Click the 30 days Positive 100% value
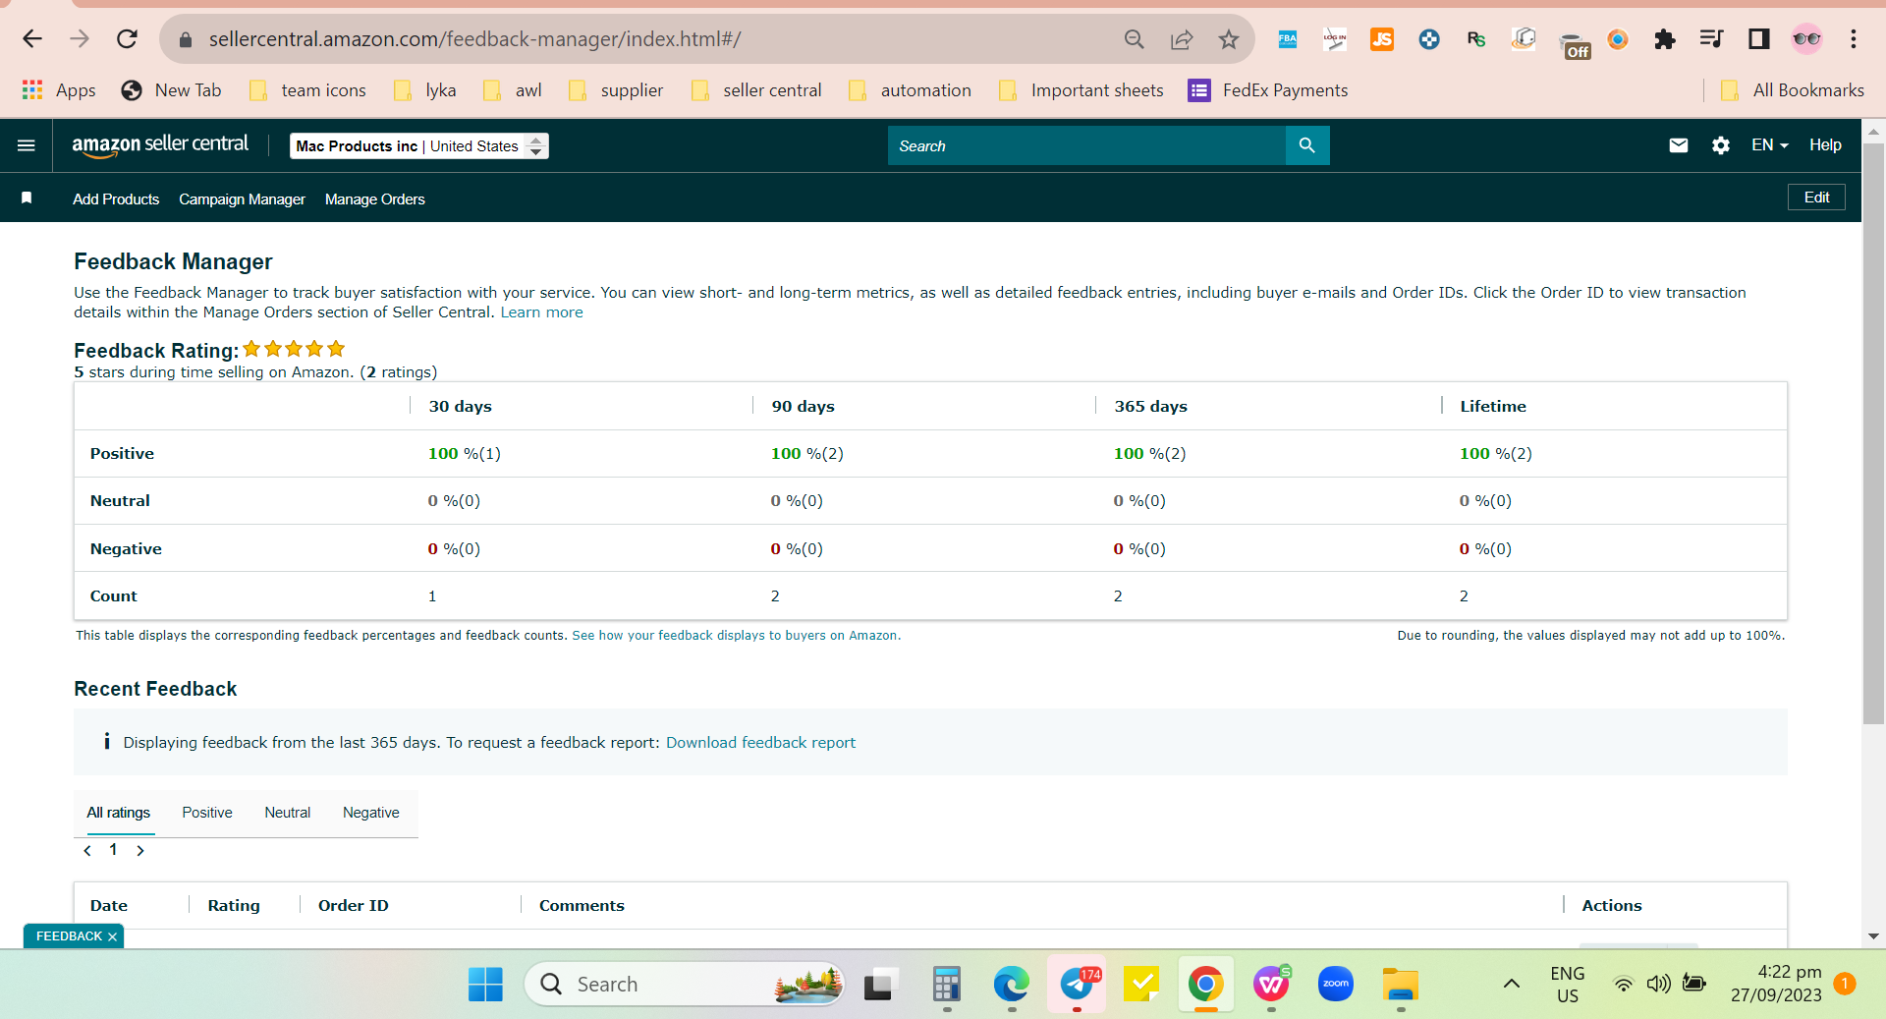The image size is (1886, 1019). (x=465, y=454)
